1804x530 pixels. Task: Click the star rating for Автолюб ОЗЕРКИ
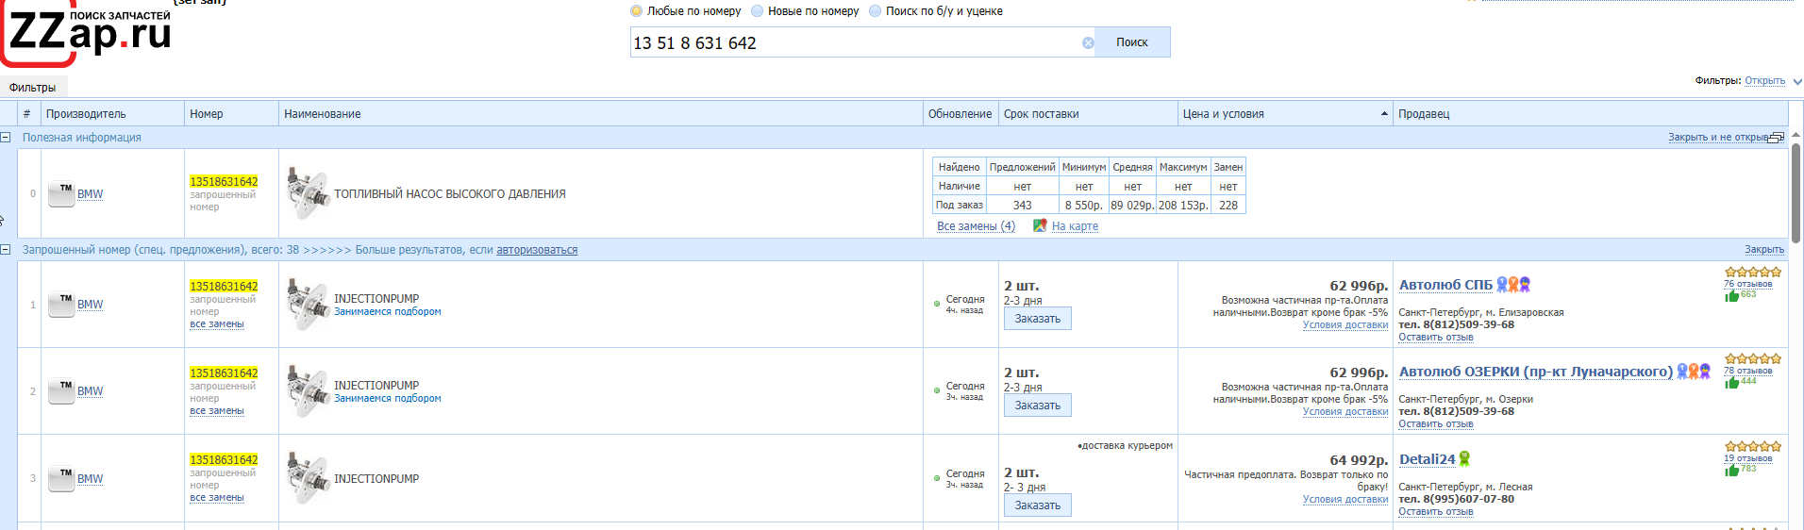1753,358
